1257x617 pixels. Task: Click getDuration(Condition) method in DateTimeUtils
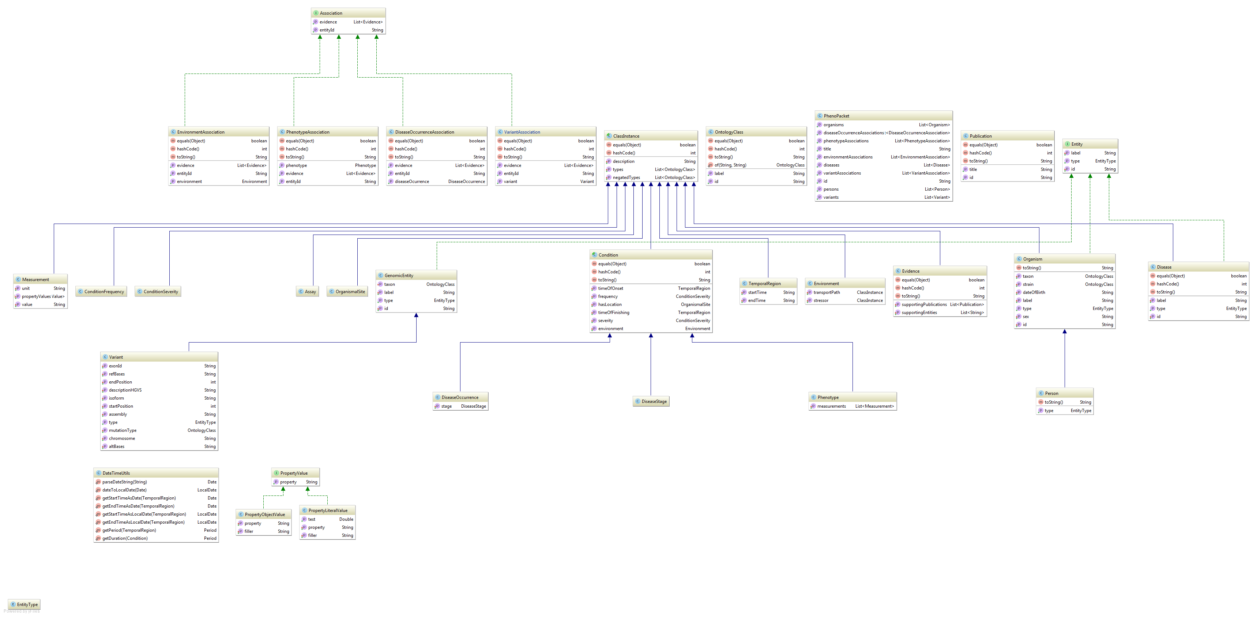coord(125,538)
